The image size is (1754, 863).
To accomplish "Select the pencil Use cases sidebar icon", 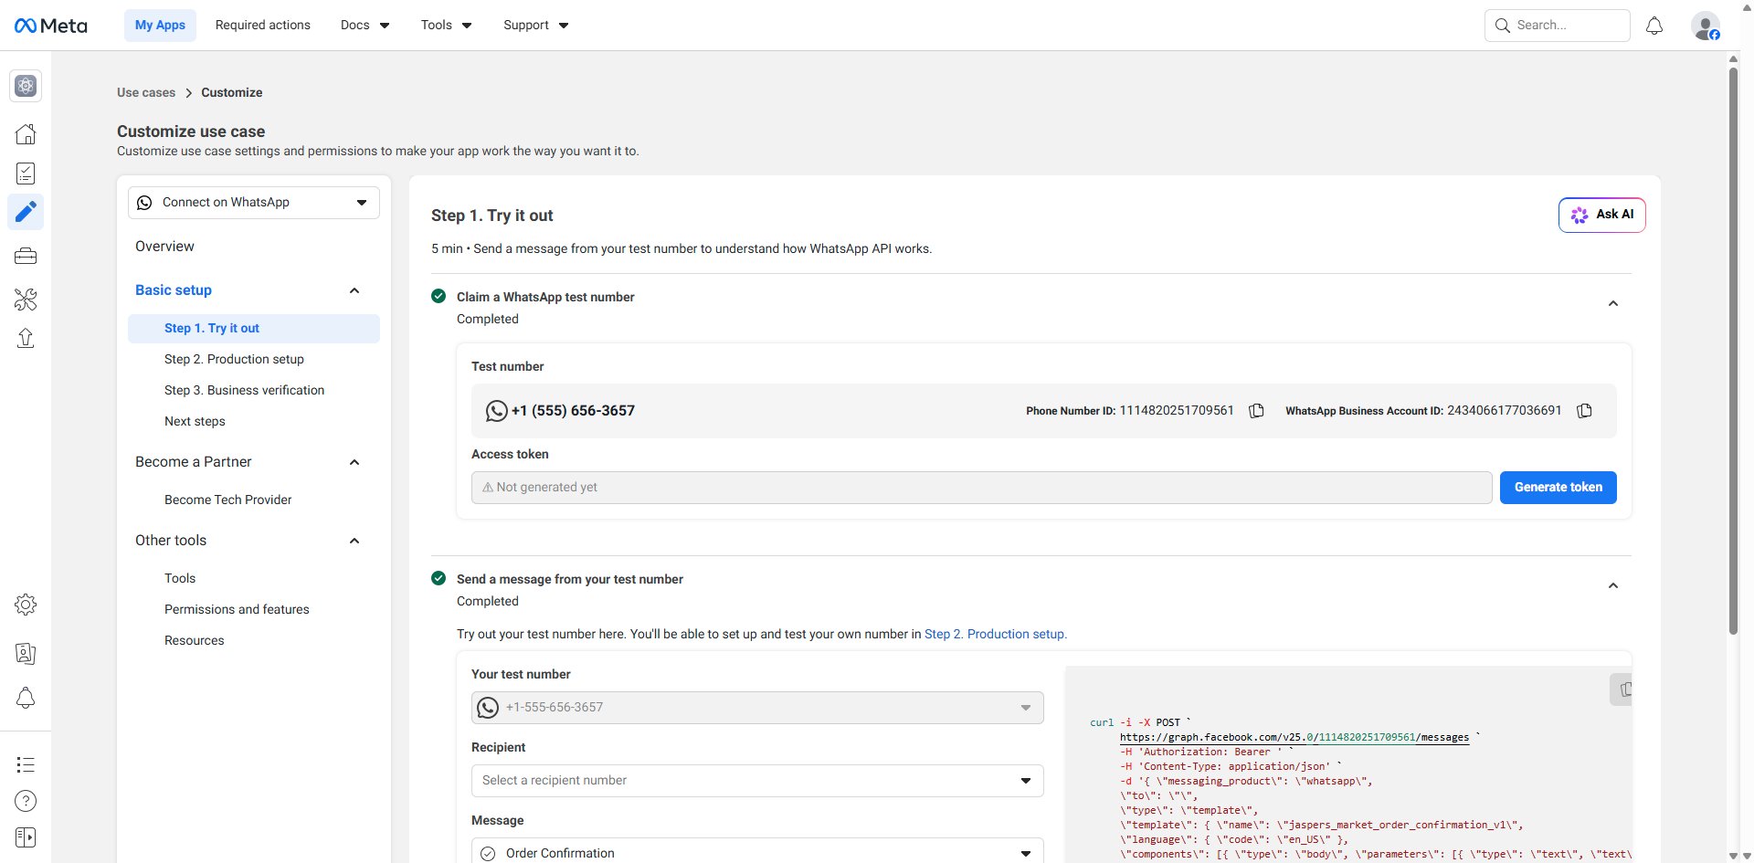I will pyautogui.click(x=26, y=212).
